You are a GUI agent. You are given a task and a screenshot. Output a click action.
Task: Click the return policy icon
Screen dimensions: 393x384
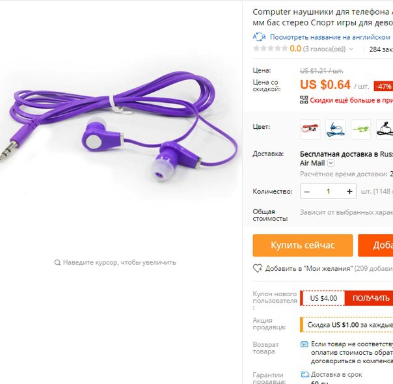pyautogui.click(x=304, y=344)
